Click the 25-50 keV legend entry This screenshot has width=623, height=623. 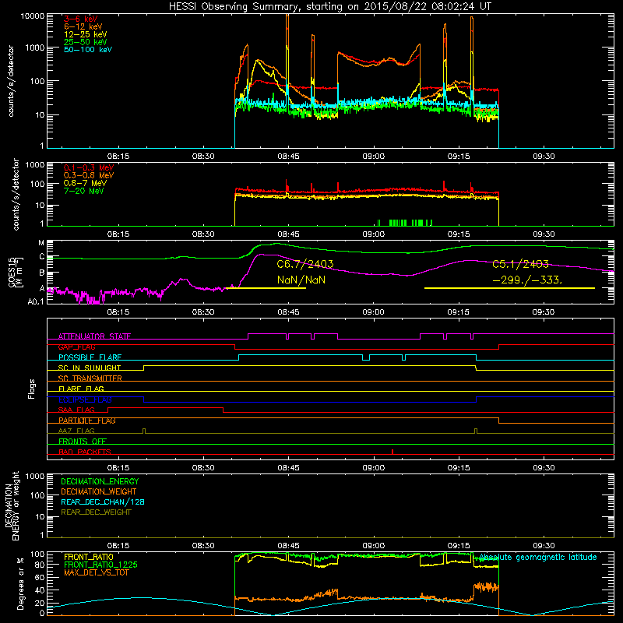[85, 42]
